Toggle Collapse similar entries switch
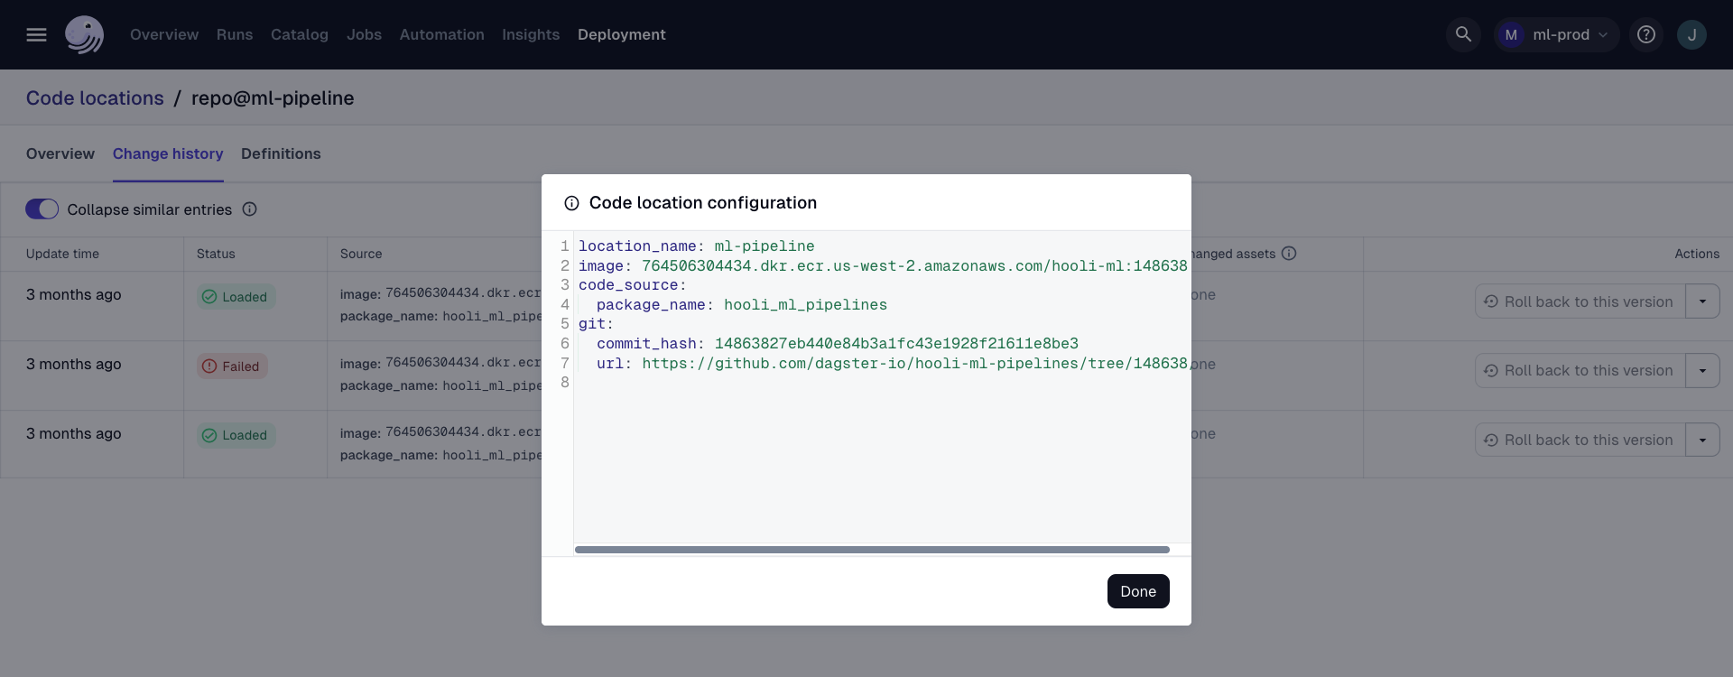 (x=42, y=209)
